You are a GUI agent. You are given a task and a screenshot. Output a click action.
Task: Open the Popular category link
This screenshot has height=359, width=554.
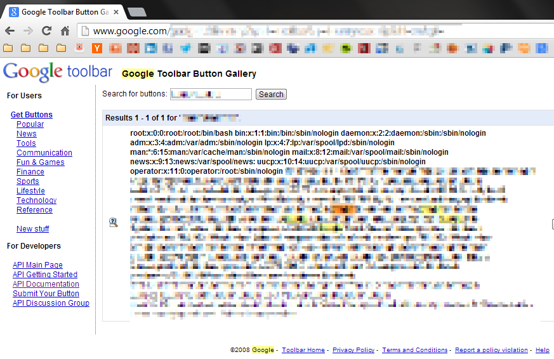(30, 124)
